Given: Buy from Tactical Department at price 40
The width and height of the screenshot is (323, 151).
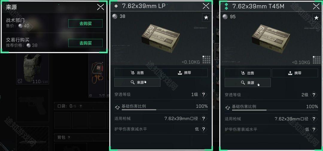Looking at the screenshot, I should [x=86, y=23].
